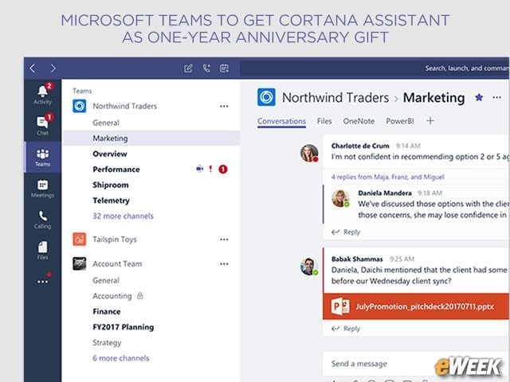Toggle favorite star for Marketing channel
This screenshot has height=382, width=510.
tap(479, 97)
